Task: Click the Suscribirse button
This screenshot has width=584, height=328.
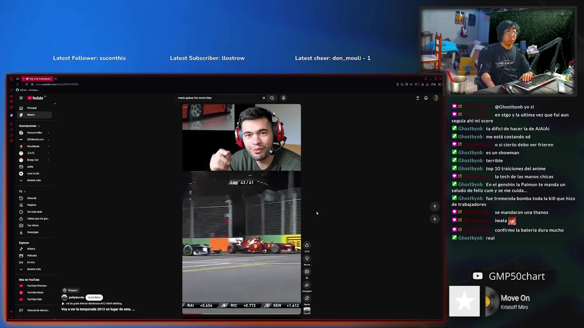Action: coord(94,297)
